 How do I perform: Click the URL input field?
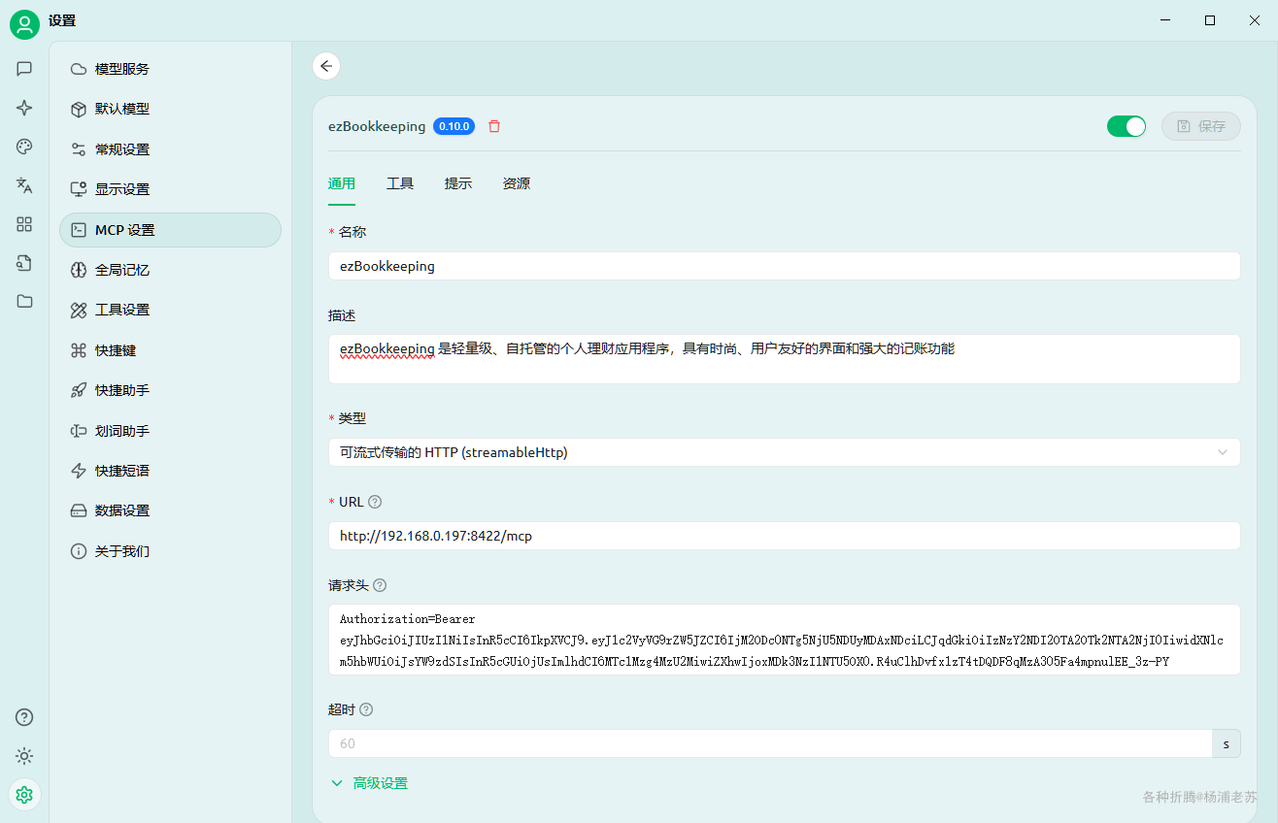click(785, 536)
